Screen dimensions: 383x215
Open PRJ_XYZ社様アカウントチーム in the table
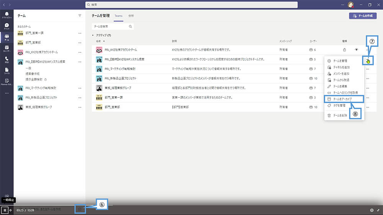(x=121, y=50)
